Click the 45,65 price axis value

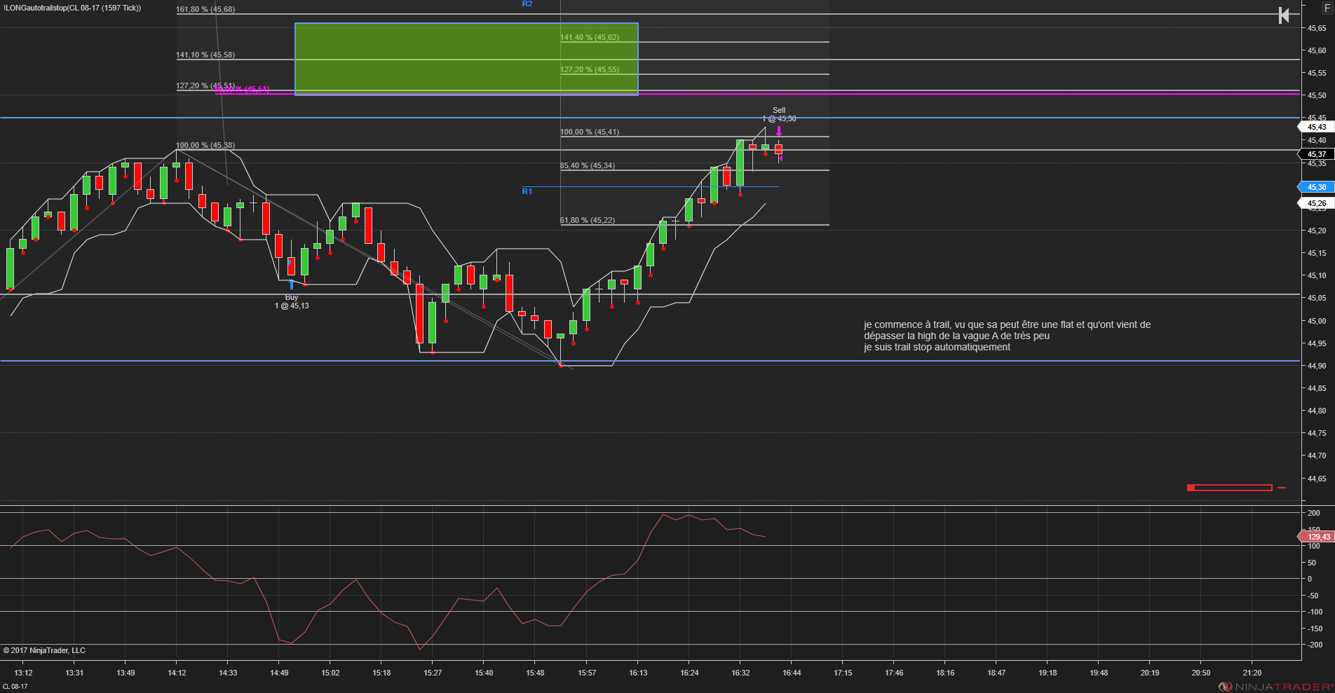[1317, 28]
